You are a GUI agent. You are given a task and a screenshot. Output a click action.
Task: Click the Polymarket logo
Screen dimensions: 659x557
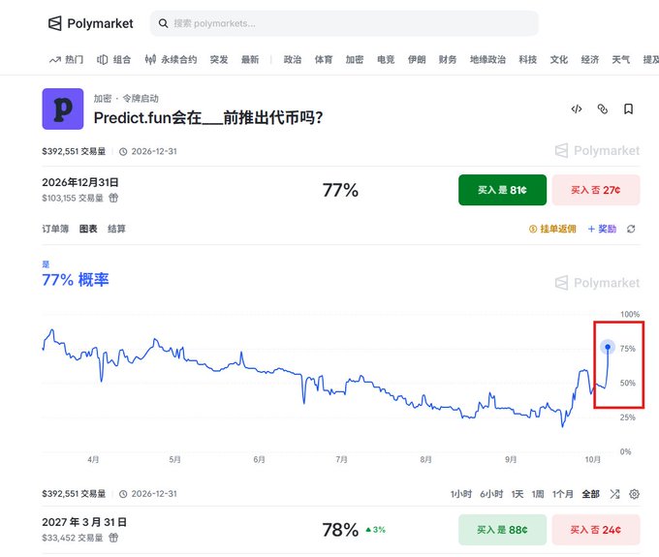(x=91, y=23)
